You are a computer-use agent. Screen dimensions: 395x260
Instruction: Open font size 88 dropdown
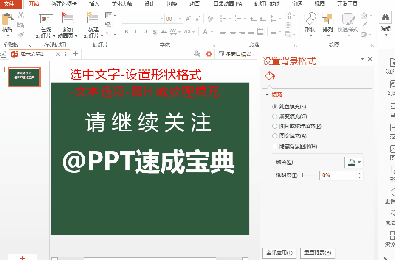click(x=180, y=19)
